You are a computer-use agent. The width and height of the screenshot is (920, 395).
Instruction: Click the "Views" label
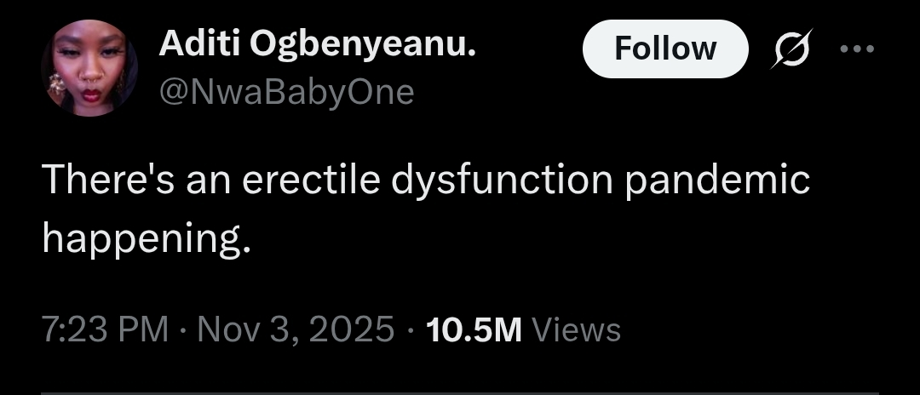(x=576, y=329)
